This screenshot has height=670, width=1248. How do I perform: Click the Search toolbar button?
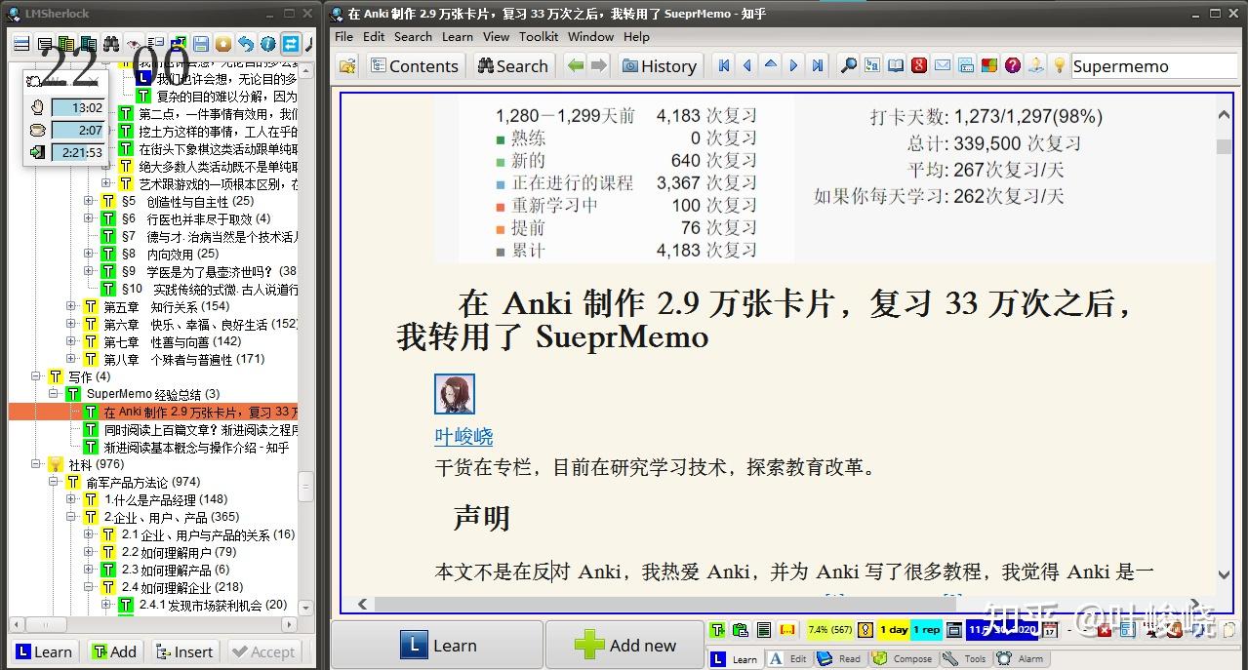512,65
